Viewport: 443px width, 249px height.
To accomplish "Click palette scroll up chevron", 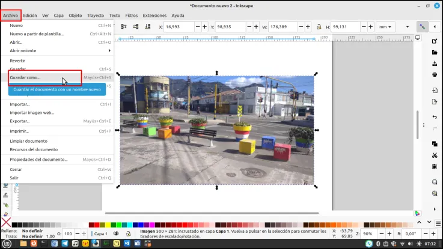I will pyautogui.click(x=420, y=222).
